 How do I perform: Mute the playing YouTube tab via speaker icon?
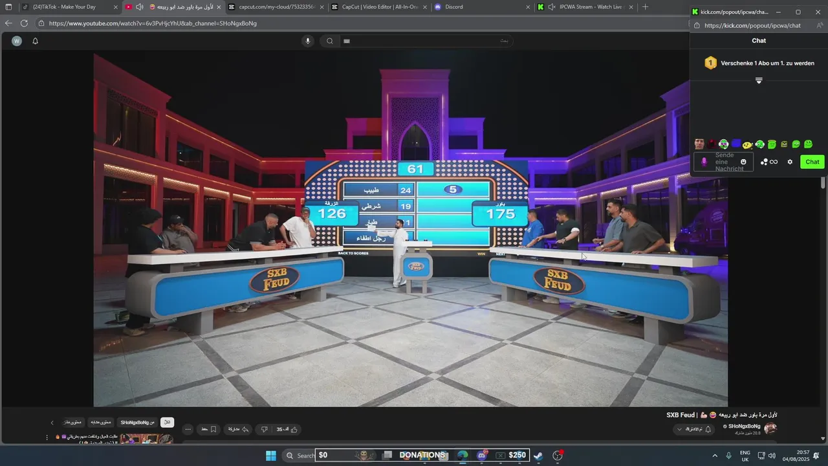click(139, 7)
